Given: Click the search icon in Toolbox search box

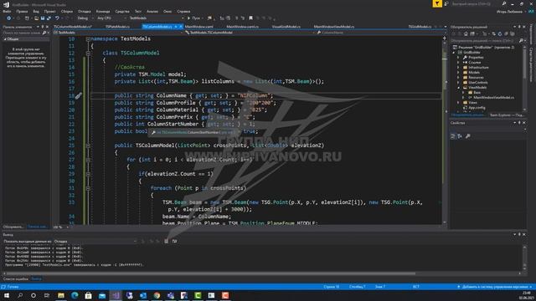Looking at the screenshot, I should point(44,33).
